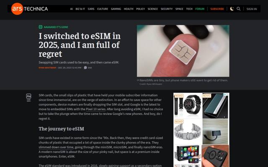Click the ad info icon
Screen dimensions: 268x167
click(226, 94)
